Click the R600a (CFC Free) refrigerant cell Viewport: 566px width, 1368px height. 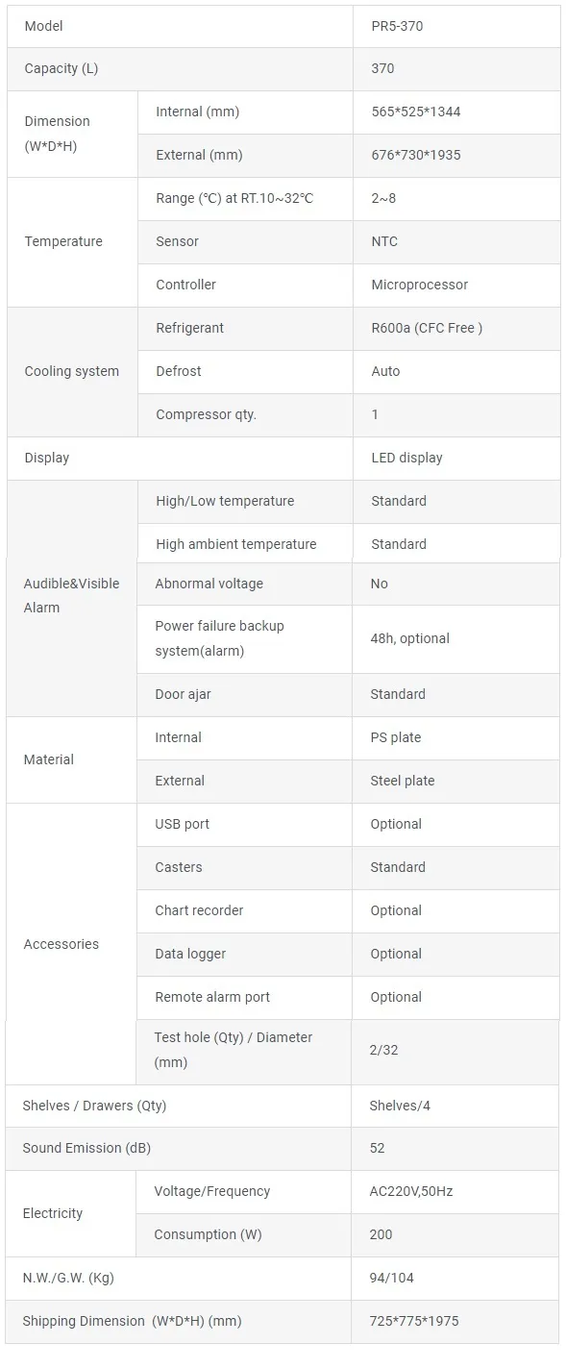click(456, 329)
